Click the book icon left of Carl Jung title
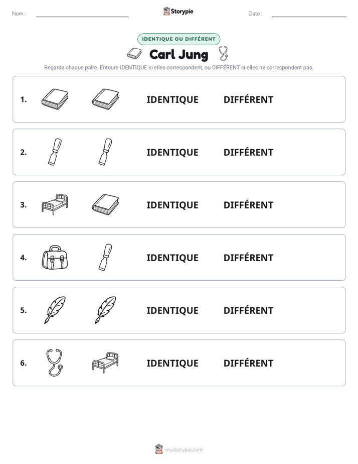 click(x=134, y=54)
